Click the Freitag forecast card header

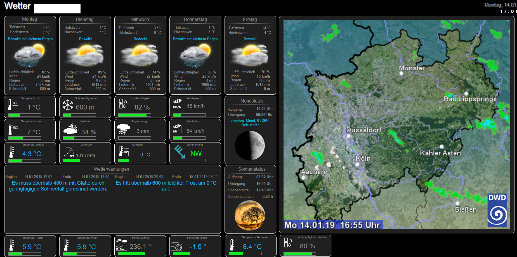250,20
